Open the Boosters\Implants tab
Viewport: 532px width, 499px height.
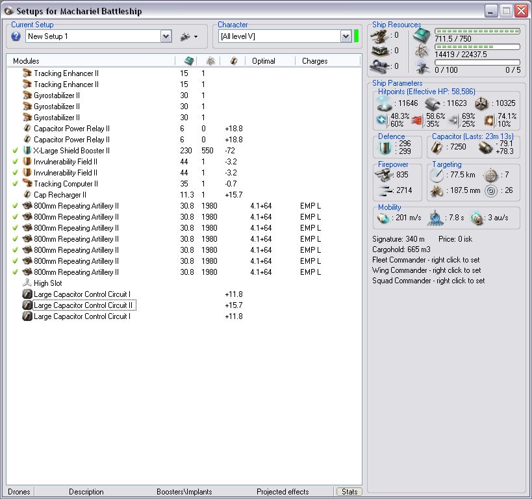pos(184,492)
